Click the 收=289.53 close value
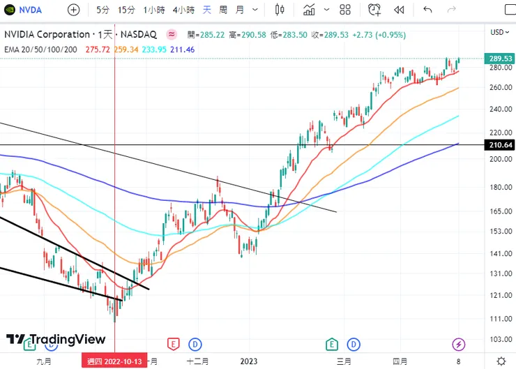 pos(330,35)
